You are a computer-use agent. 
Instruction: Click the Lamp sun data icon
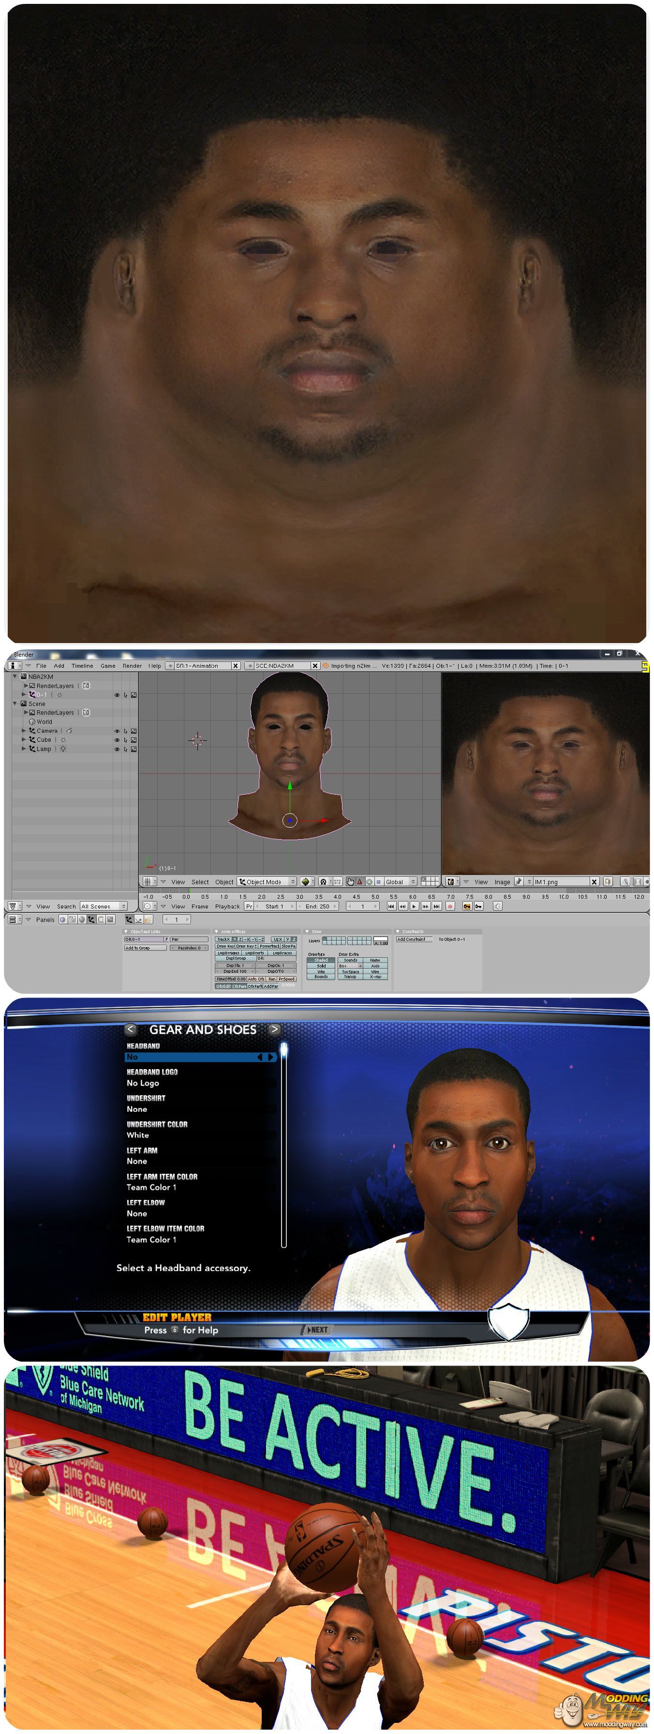(x=63, y=749)
